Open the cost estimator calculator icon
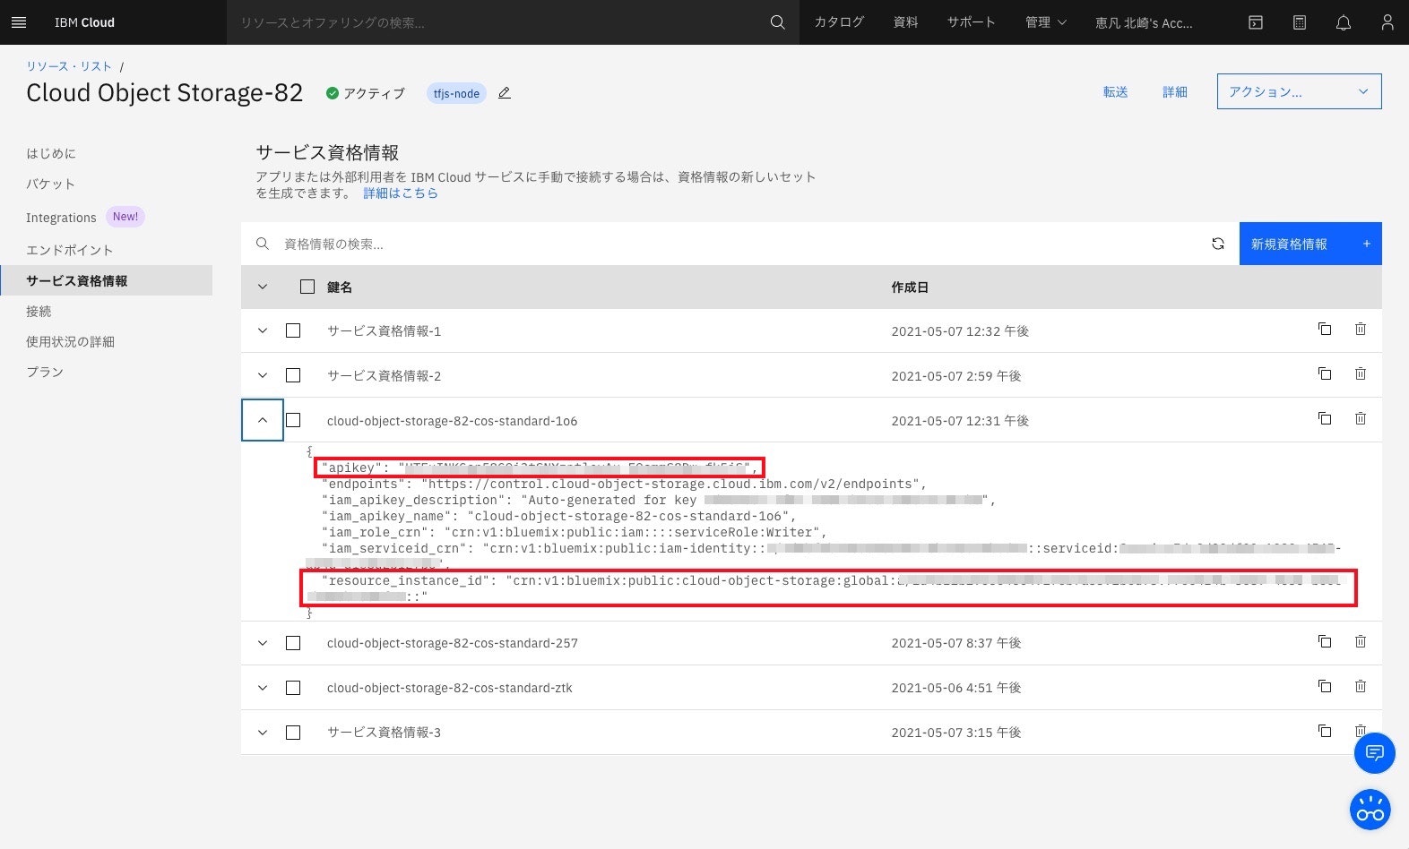The width and height of the screenshot is (1409, 849). coord(1300,22)
